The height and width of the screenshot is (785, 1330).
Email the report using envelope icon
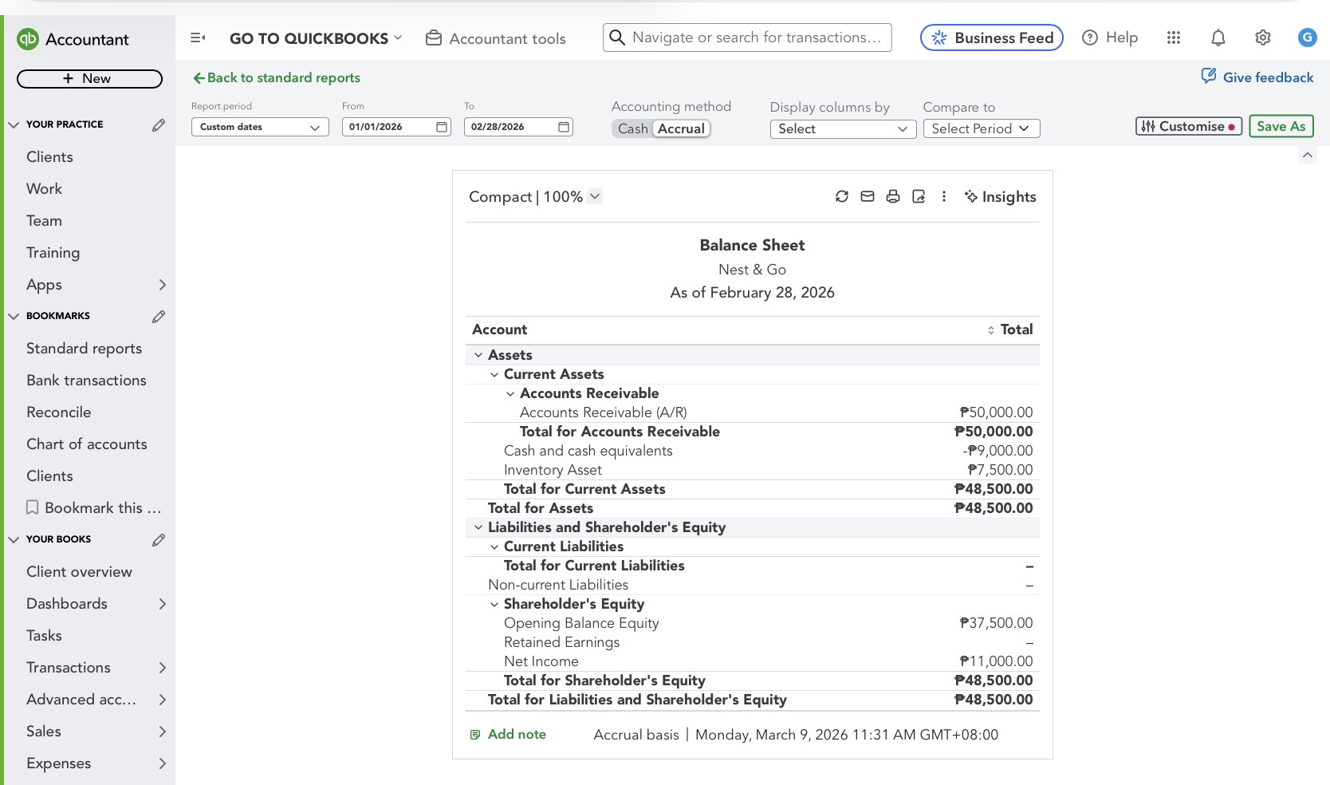click(868, 196)
